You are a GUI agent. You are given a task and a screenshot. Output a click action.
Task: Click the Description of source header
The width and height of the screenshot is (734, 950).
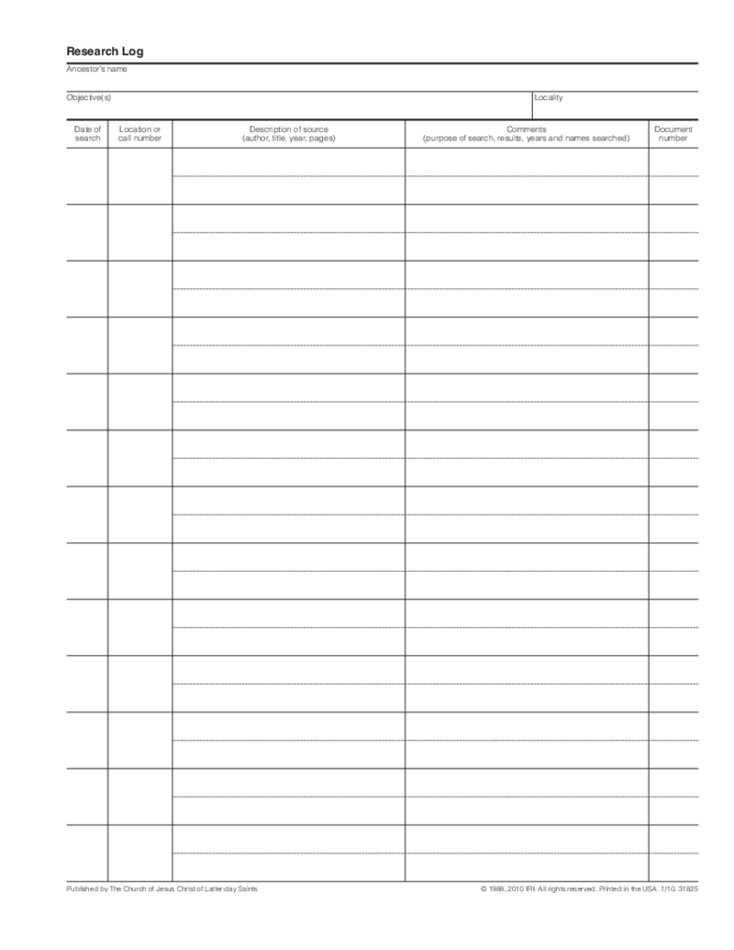[x=289, y=134]
